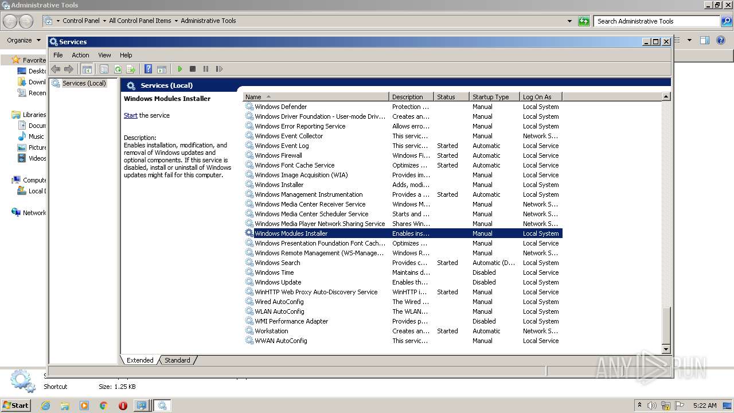The height and width of the screenshot is (413, 734).
Task: Select the WLAN AutoConfig service
Action: point(403,311)
